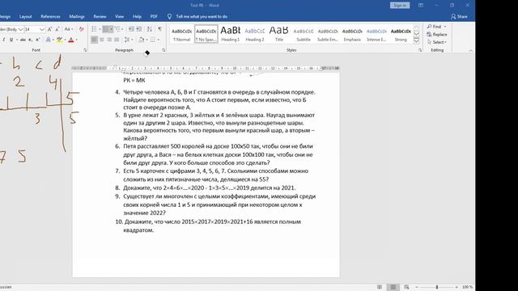Apply yellow text highlight color
This screenshot has height=291, width=518.
[x=59, y=40]
